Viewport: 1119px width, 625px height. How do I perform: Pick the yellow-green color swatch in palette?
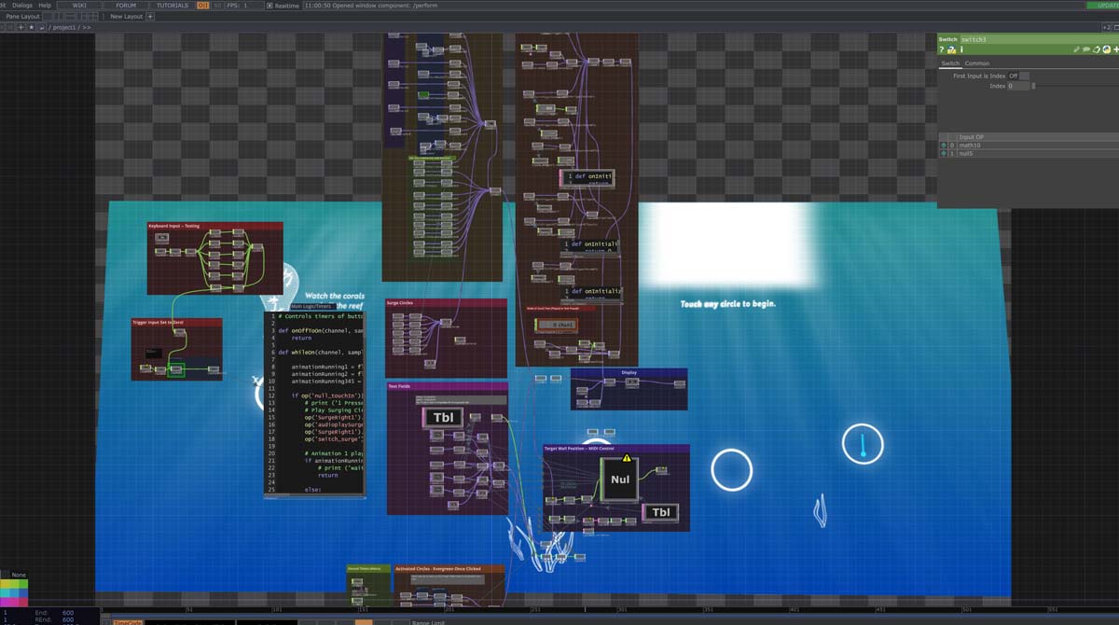pos(14,584)
